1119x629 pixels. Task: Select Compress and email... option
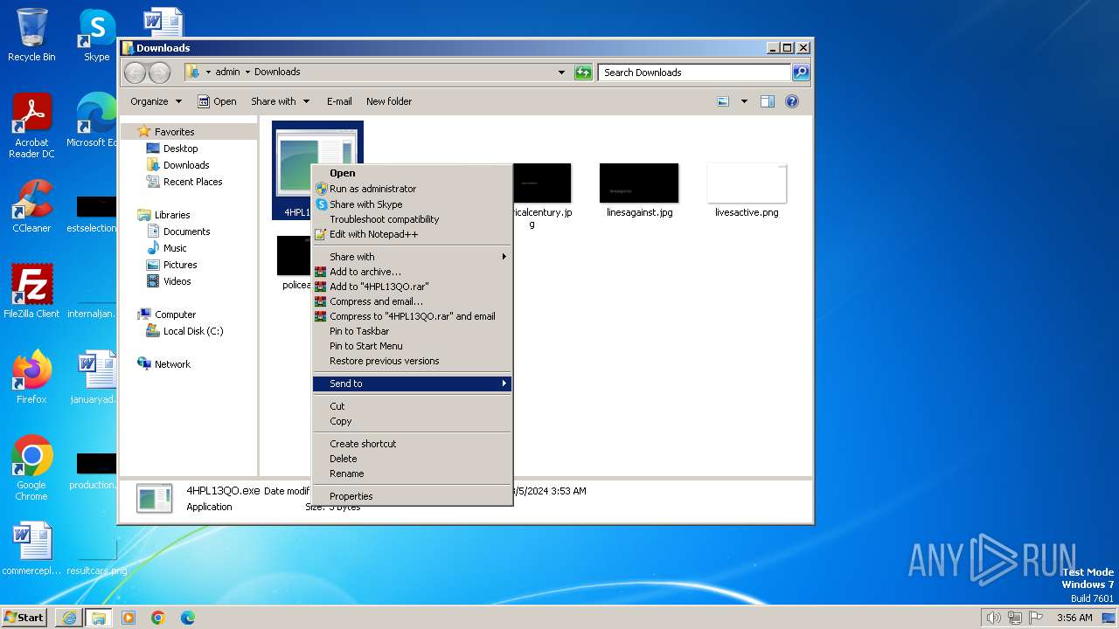point(412,301)
